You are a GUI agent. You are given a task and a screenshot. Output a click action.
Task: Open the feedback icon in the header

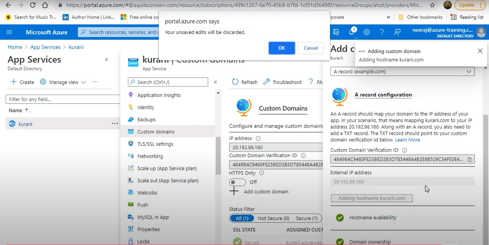click(397, 32)
